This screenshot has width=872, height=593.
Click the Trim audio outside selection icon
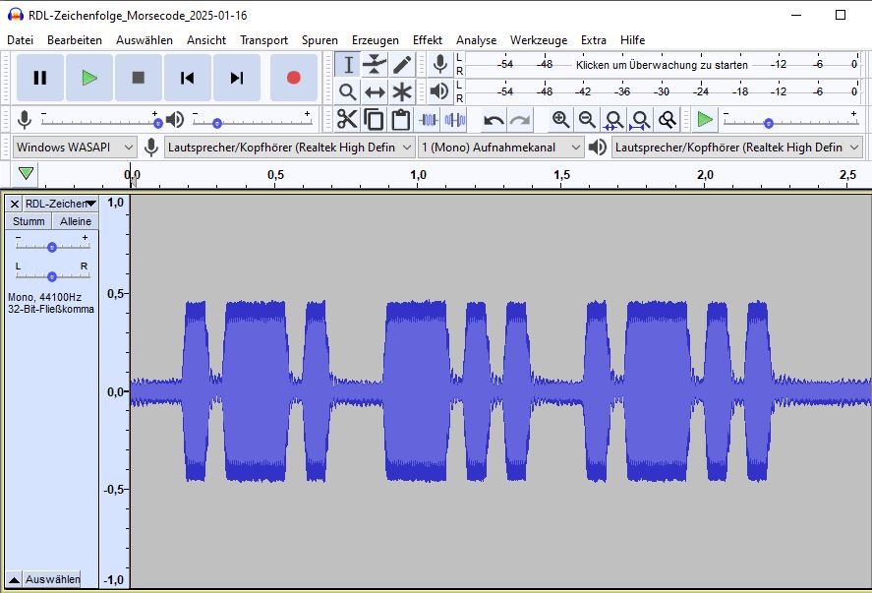pyautogui.click(x=429, y=119)
